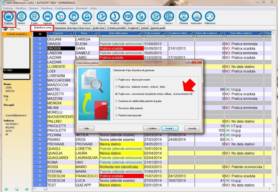Open the Storico history icon
This screenshot has height=192, width=278.
pos(22,18)
